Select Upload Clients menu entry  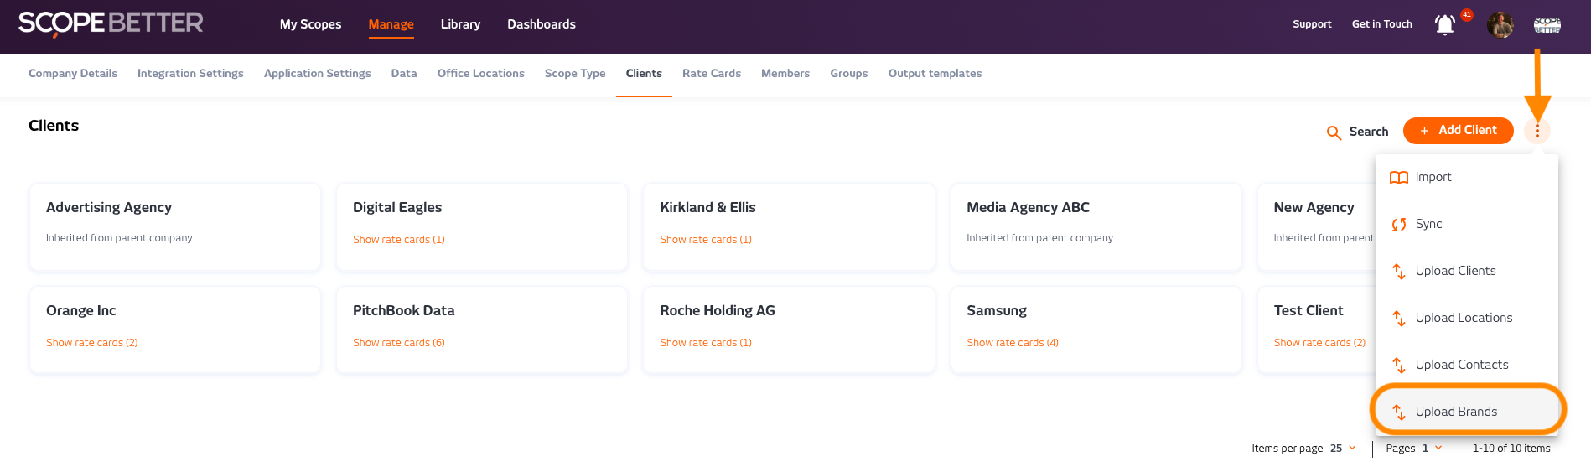pyautogui.click(x=1455, y=271)
